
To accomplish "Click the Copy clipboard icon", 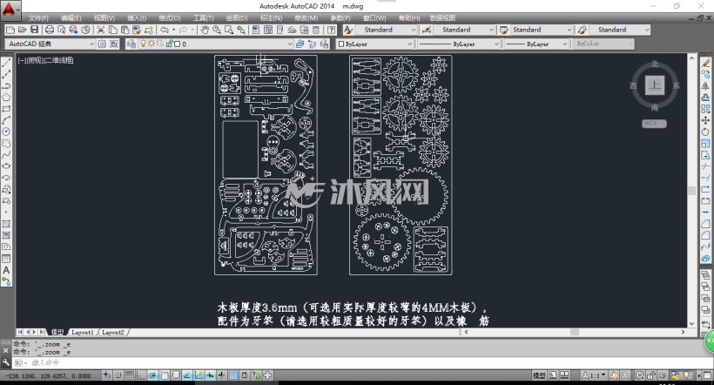I will coord(112,30).
